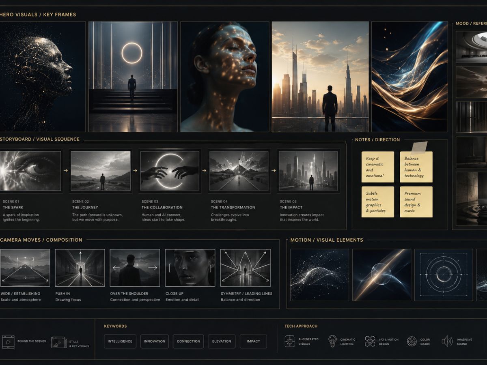Select the Immersive Sound speaker icon

447,341
